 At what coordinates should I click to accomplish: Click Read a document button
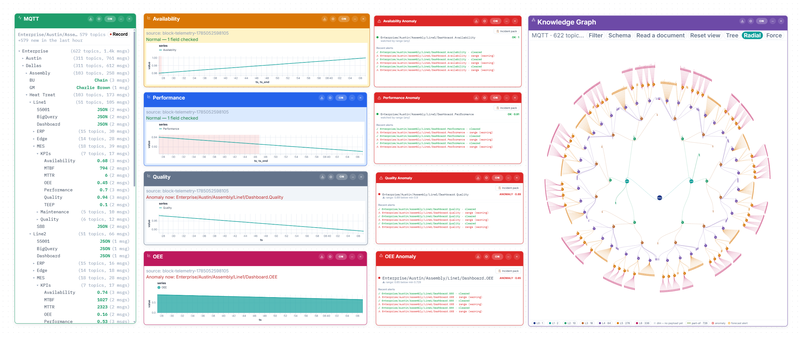click(660, 35)
